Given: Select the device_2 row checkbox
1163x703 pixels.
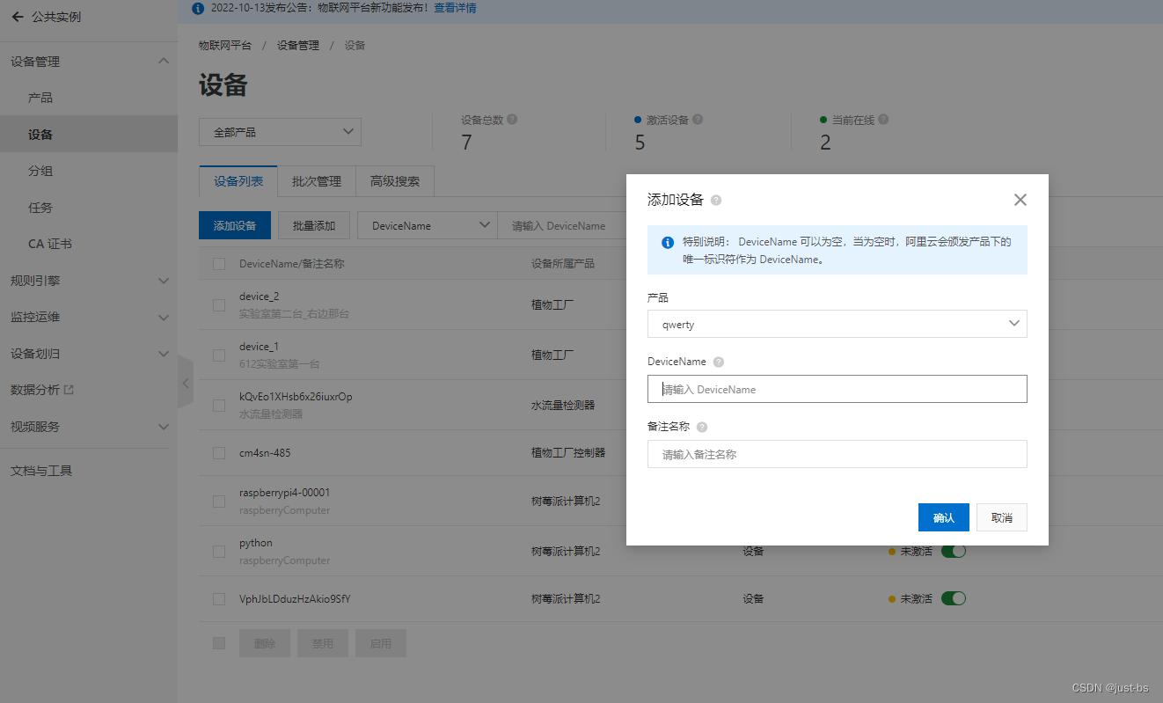Looking at the screenshot, I should (x=219, y=305).
